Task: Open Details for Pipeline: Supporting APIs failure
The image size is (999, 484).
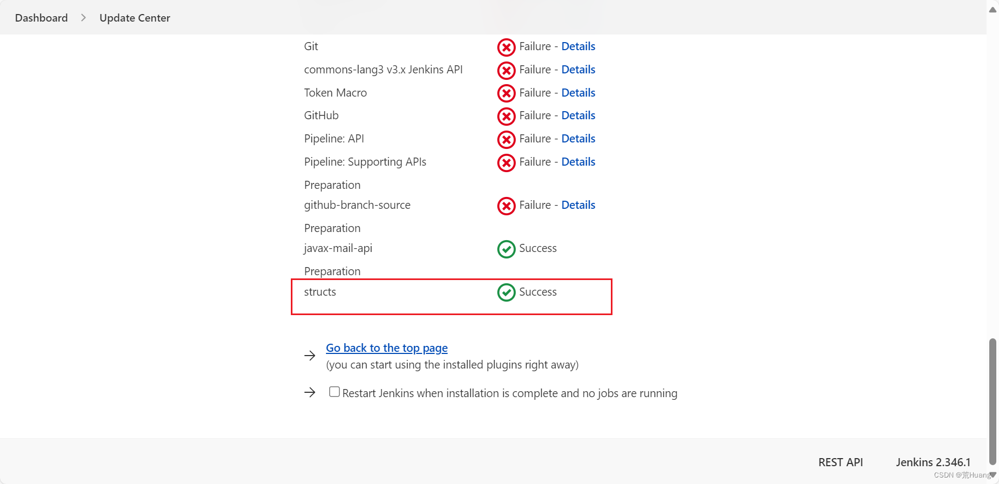Action: point(578,162)
